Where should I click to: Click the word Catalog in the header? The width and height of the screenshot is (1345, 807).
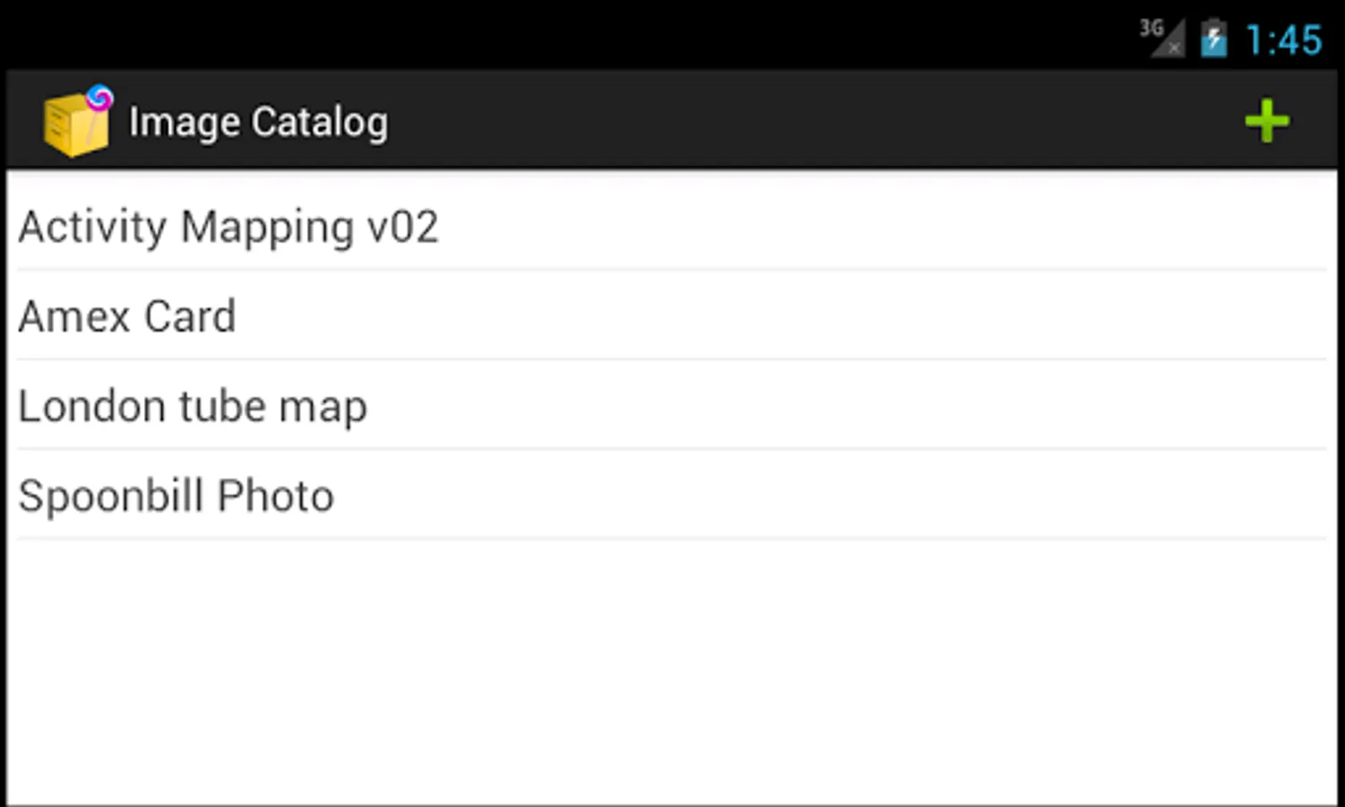319,122
